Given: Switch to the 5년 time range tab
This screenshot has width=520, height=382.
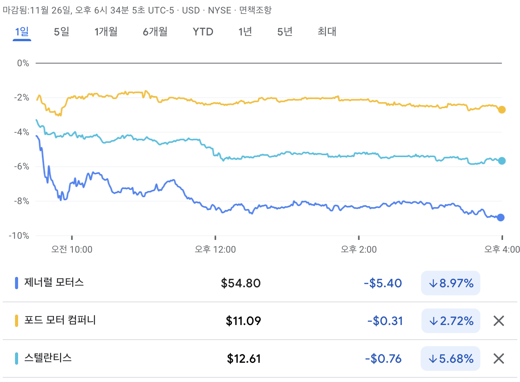Looking at the screenshot, I should (285, 32).
